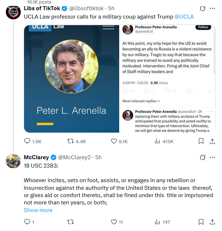Reply to McClarey's tweet
Screen dimensions: 222x231
[x=27, y=222]
